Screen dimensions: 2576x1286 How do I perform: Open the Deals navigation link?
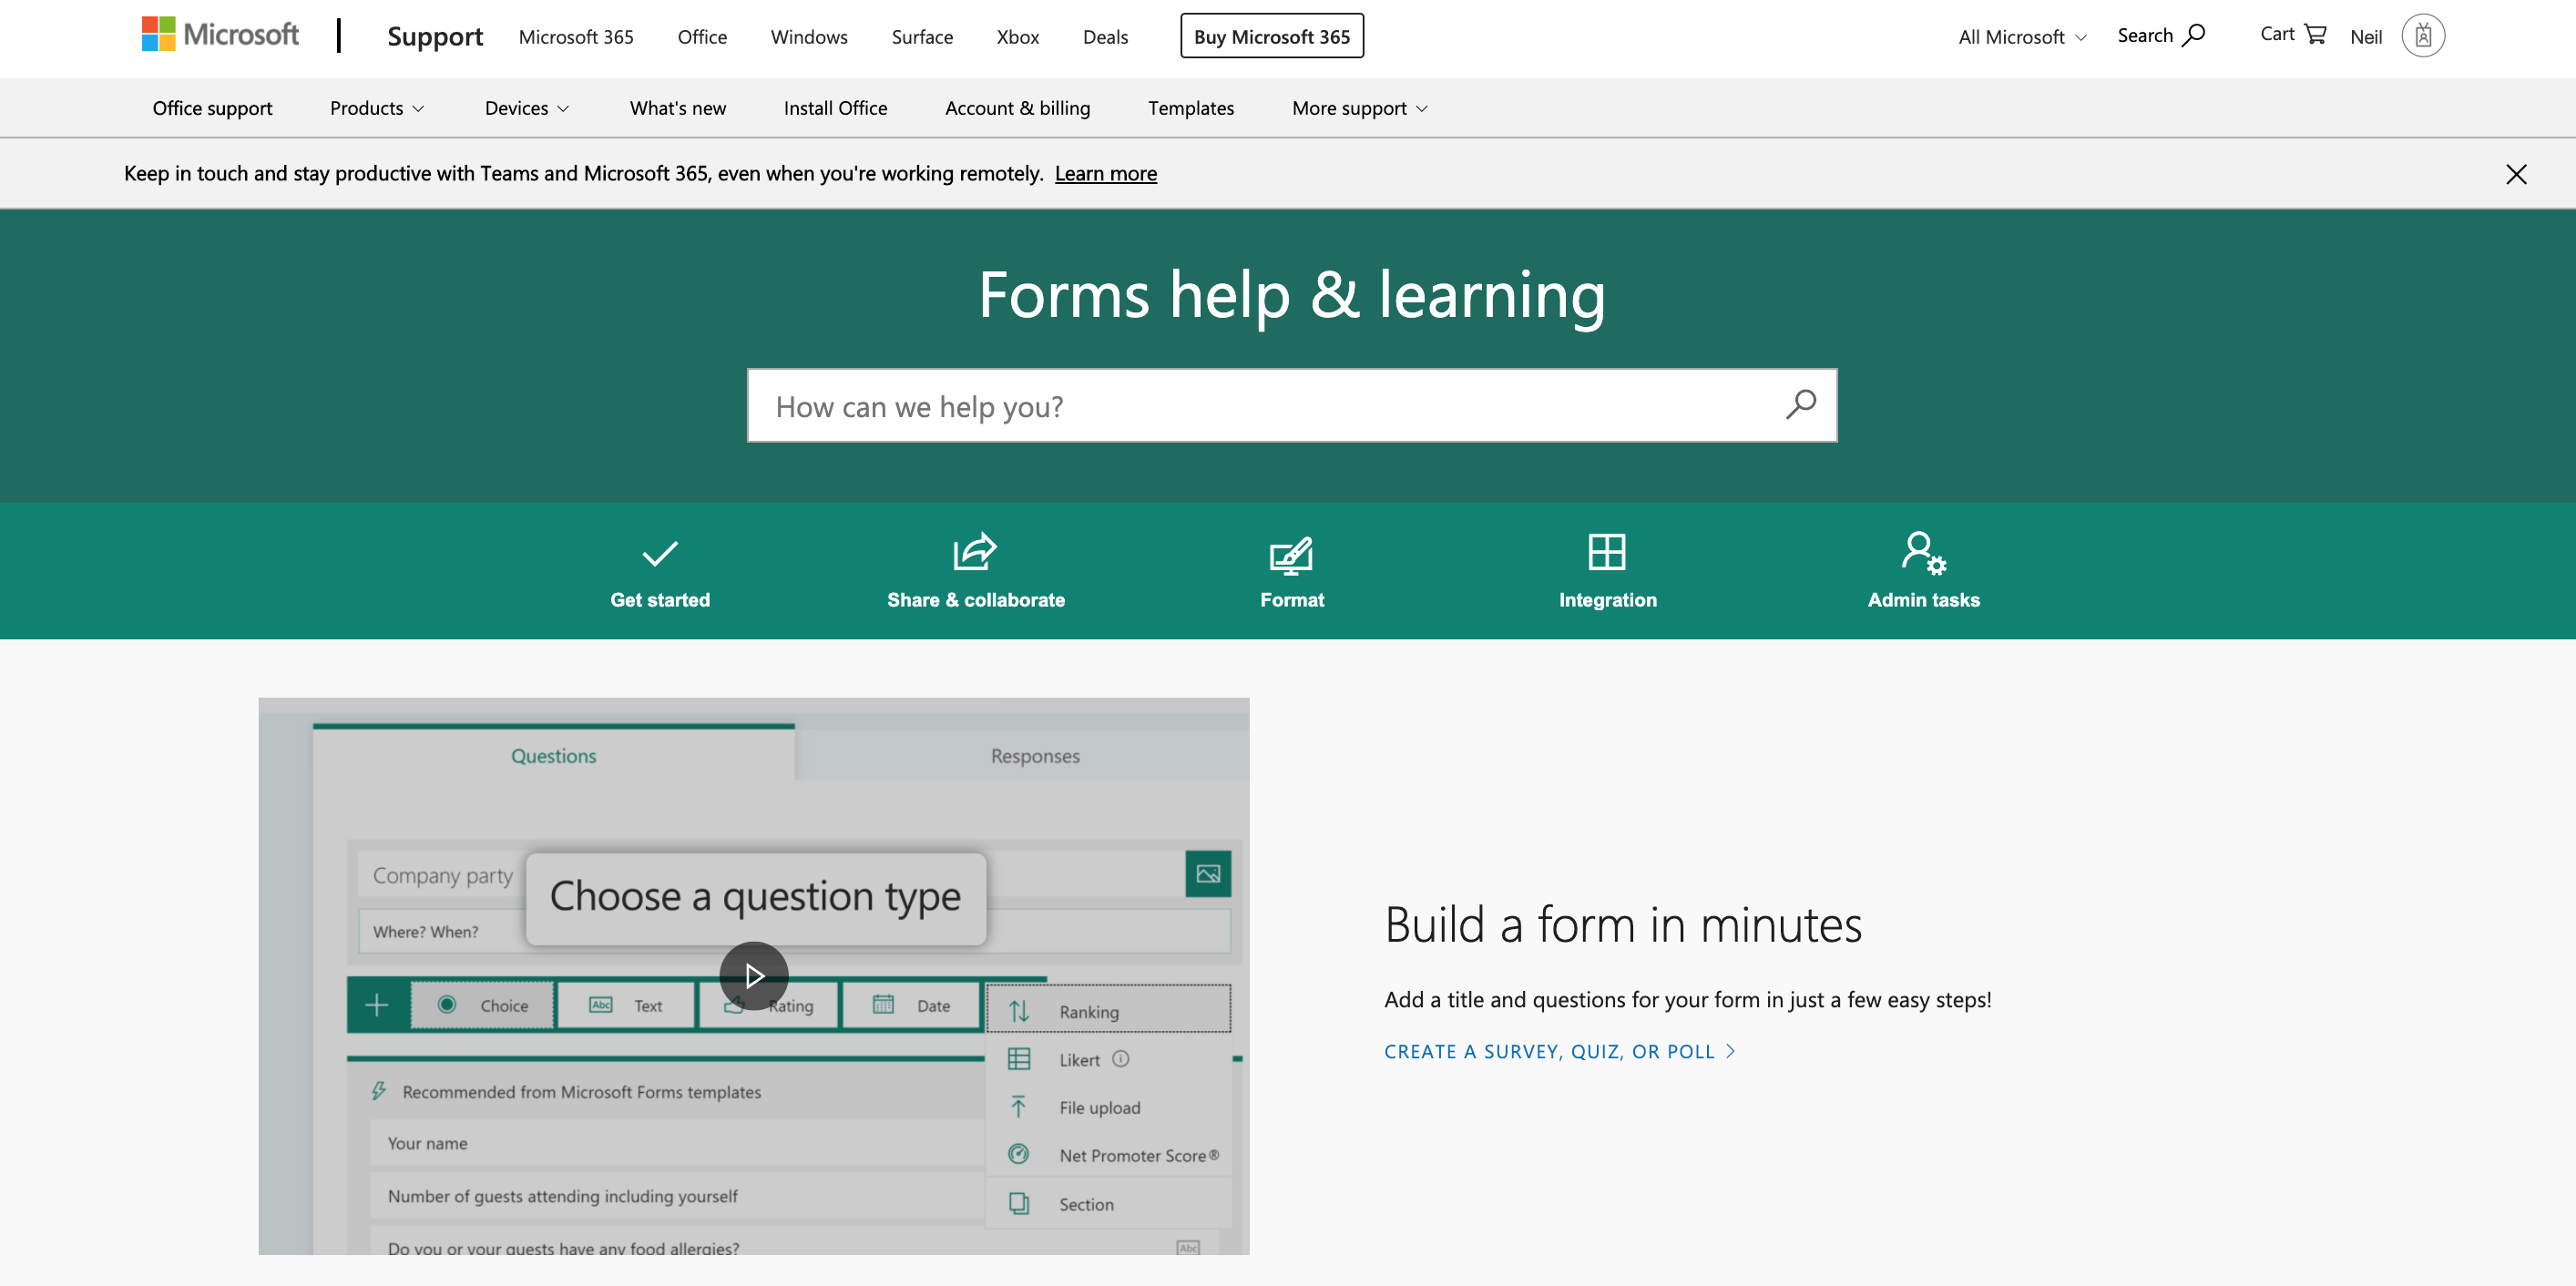(1105, 37)
